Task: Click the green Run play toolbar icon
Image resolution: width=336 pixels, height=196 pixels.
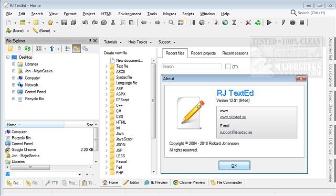Action: click(269, 23)
